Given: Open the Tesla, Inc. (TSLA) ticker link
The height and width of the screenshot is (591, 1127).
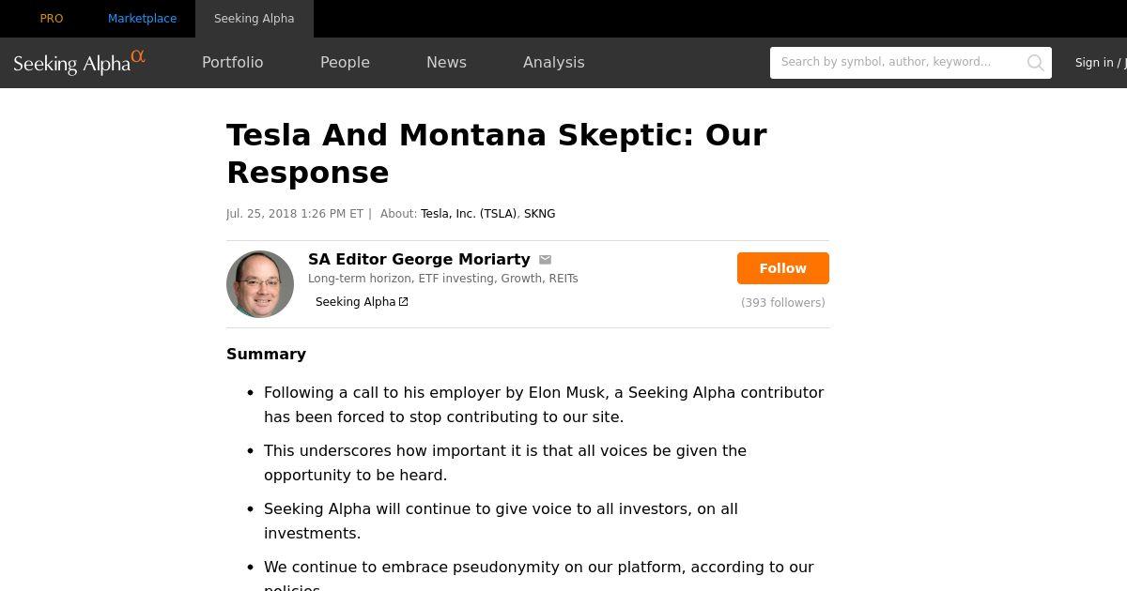Looking at the screenshot, I should [x=468, y=214].
